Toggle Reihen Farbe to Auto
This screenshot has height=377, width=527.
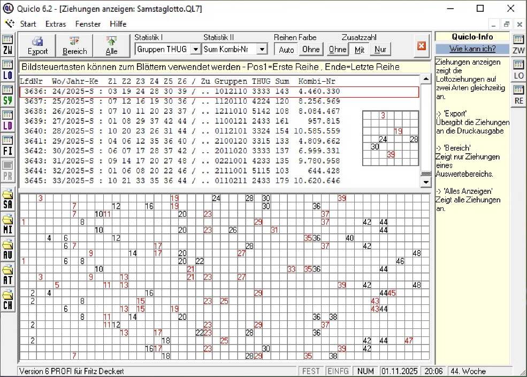tap(286, 49)
